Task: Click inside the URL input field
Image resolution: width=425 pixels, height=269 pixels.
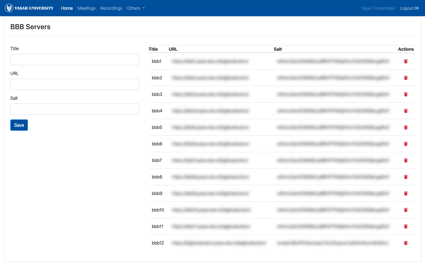Action: [x=75, y=84]
